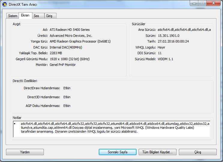Click Direct3D Hızlandırması Etkin value
223x162 pixels.
click(x=67, y=97)
